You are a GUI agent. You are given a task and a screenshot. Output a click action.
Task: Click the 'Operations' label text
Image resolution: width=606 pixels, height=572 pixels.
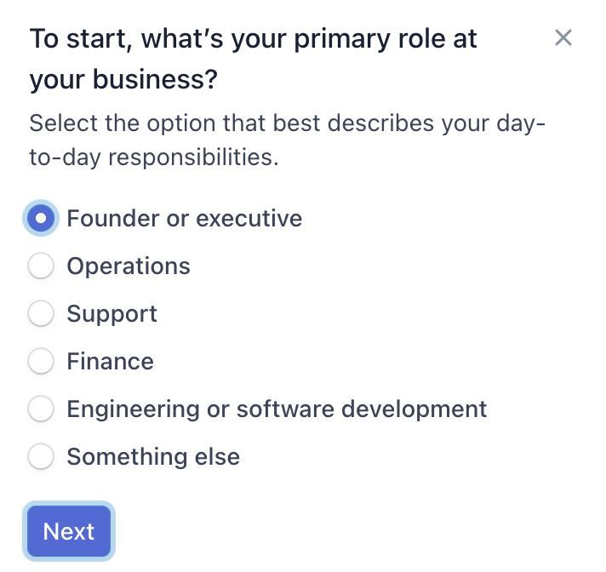click(x=129, y=266)
